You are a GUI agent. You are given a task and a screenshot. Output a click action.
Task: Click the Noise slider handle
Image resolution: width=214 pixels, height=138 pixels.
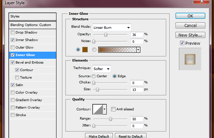point(93,41)
